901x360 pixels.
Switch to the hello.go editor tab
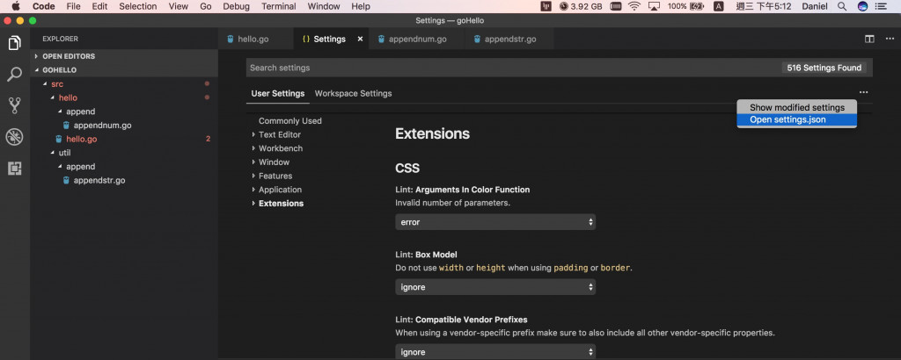point(253,39)
